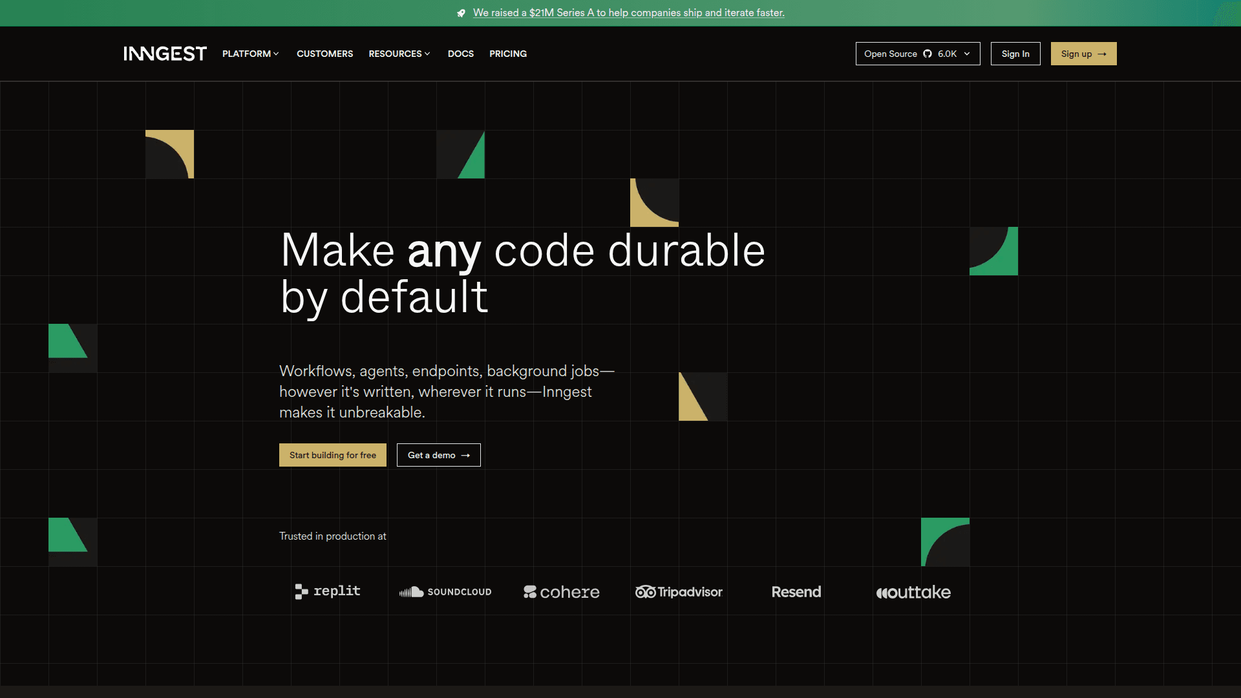
Task: Click the GitHub icon in Open Source button
Action: pos(928,54)
